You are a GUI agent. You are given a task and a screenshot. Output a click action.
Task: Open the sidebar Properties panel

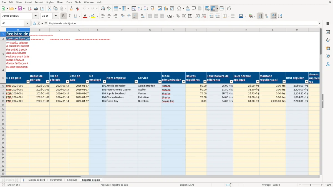[x=328, y=32]
